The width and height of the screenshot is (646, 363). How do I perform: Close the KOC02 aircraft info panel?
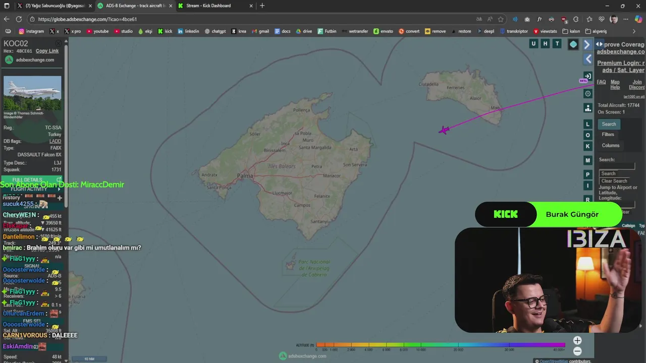coord(59,43)
